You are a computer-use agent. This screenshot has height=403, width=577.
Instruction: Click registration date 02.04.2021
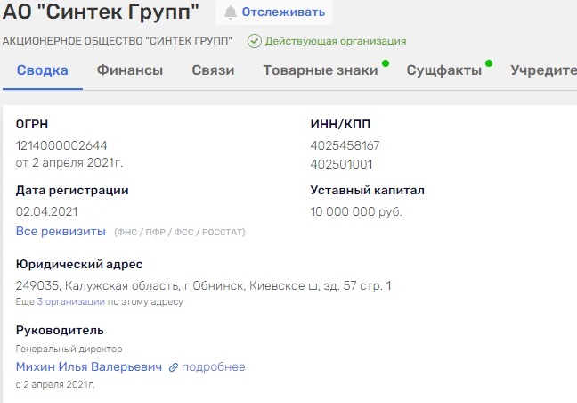pos(46,211)
